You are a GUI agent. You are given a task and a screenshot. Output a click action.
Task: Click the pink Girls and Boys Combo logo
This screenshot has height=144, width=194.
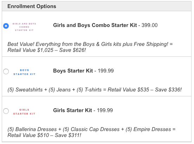click(x=24, y=27)
